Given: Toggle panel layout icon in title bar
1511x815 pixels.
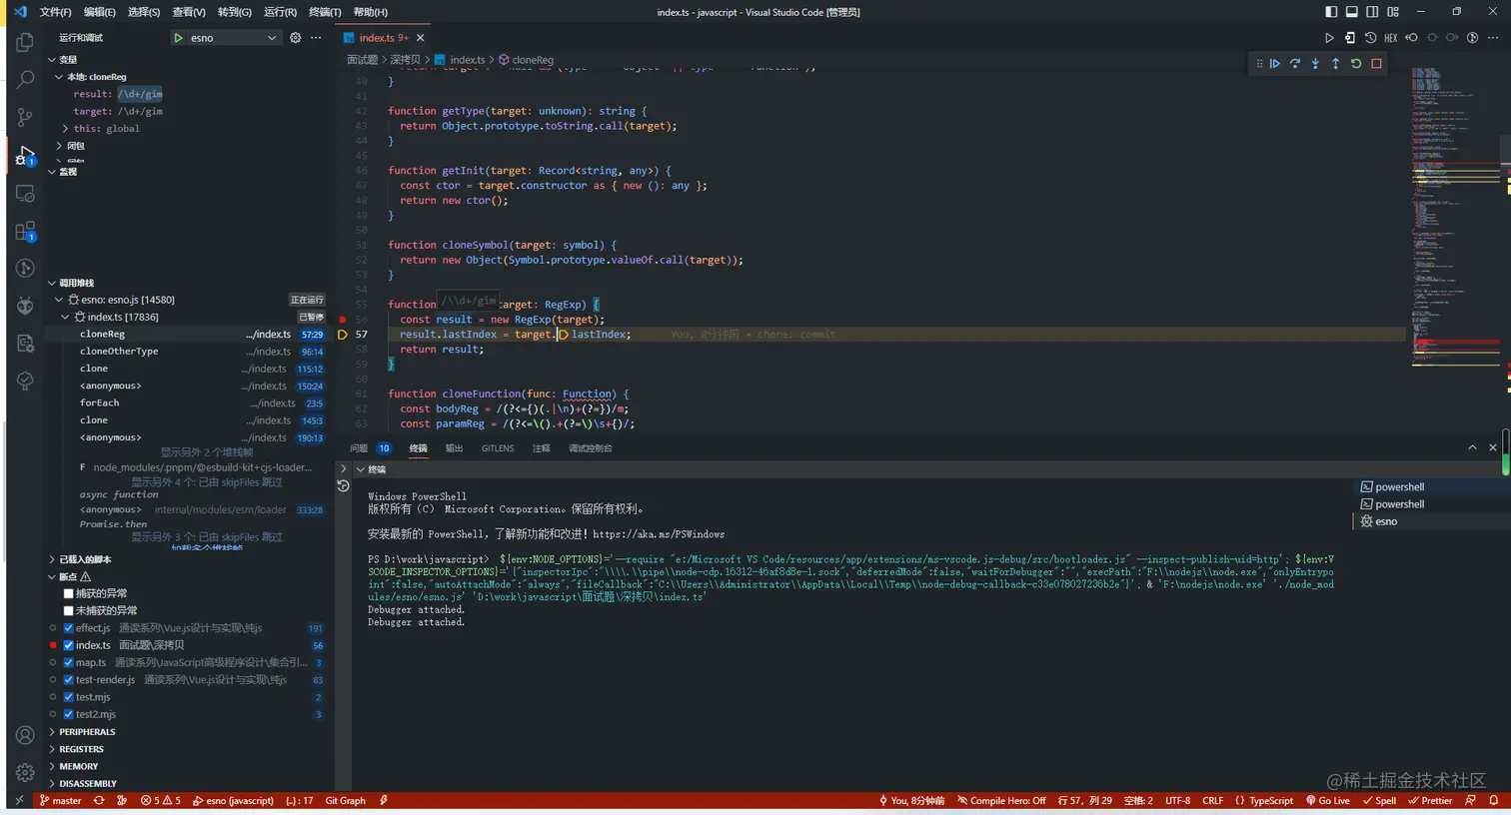Looking at the screenshot, I should (1352, 12).
